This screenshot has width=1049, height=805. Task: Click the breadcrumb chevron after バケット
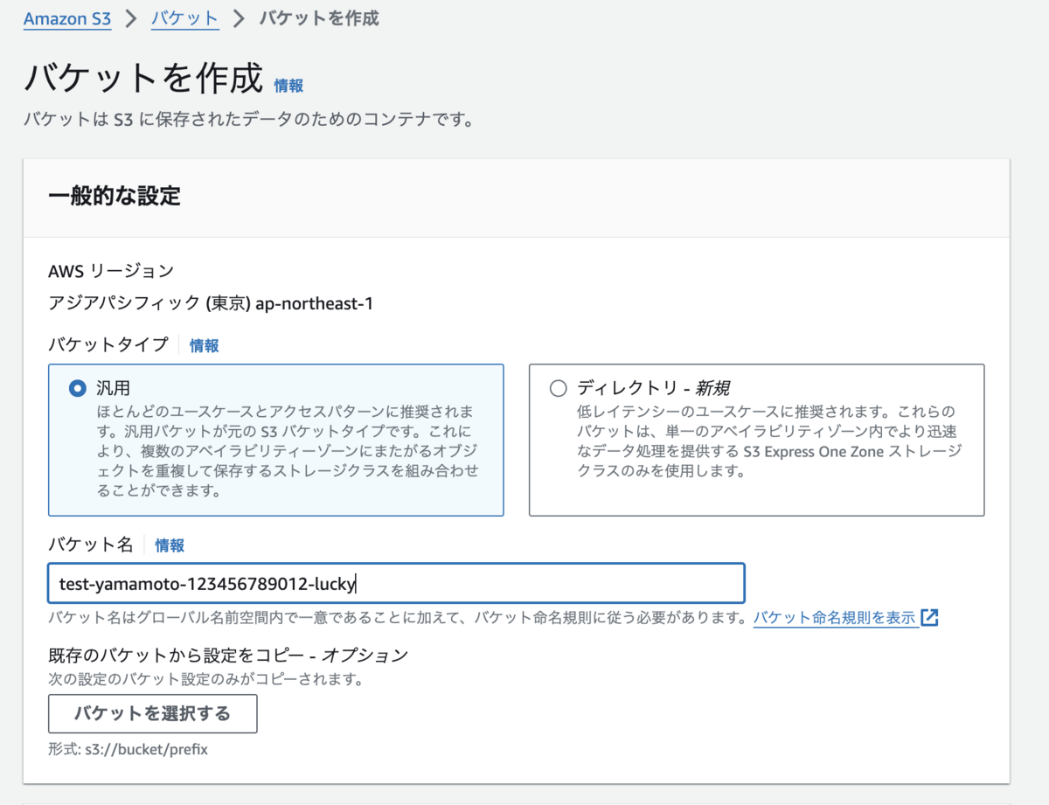[x=239, y=18]
